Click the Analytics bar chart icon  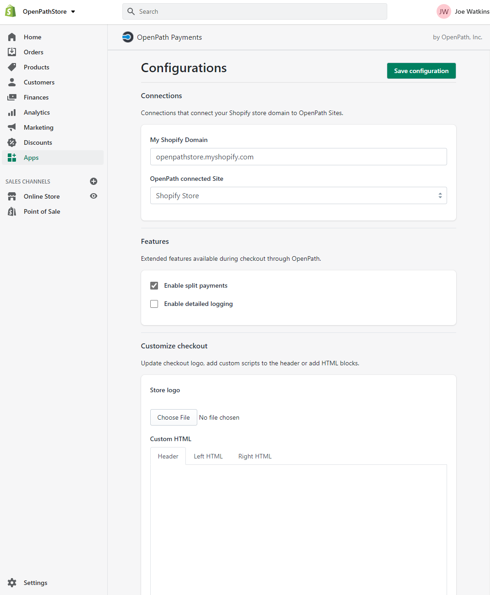(12, 112)
